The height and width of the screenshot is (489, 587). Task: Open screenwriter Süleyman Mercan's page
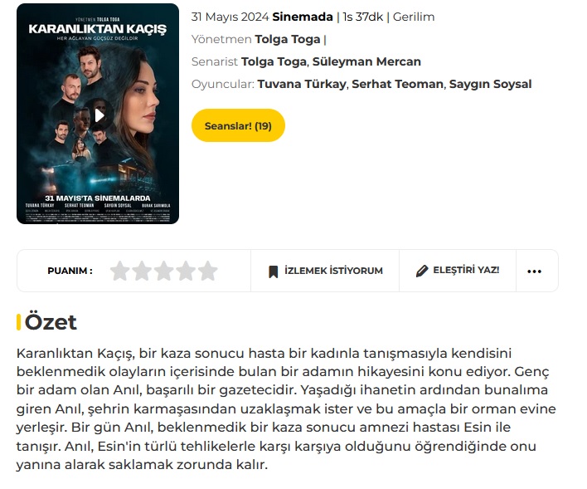click(366, 61)
